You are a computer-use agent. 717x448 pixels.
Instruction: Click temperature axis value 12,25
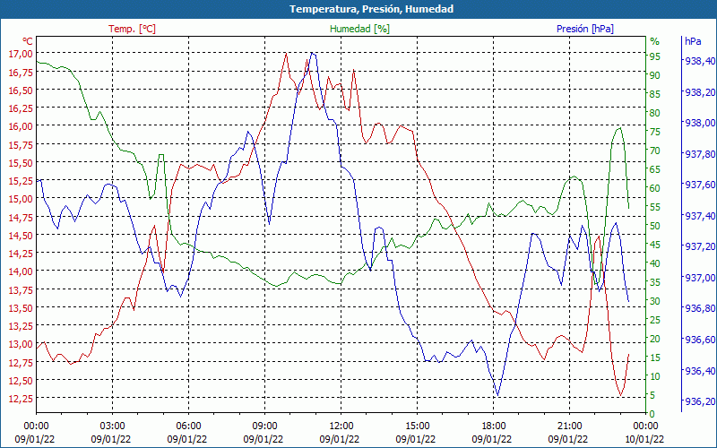tap(21, 399)
